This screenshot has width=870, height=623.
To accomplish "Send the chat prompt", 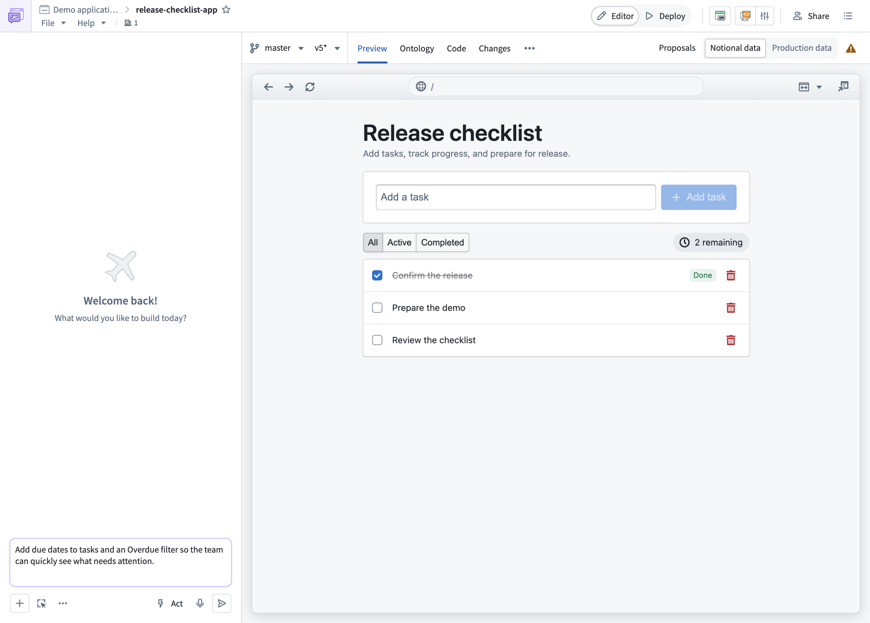I will 222,604.
